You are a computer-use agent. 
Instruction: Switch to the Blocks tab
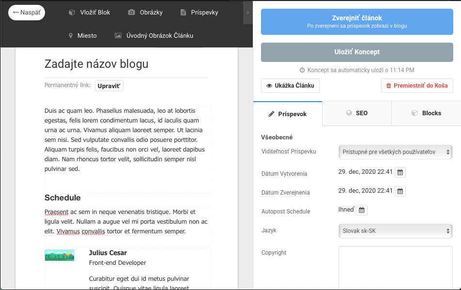point(426,113)
